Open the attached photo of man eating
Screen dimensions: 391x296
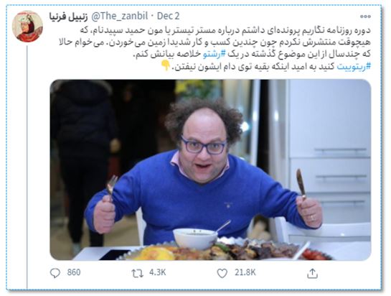point(210,170)
